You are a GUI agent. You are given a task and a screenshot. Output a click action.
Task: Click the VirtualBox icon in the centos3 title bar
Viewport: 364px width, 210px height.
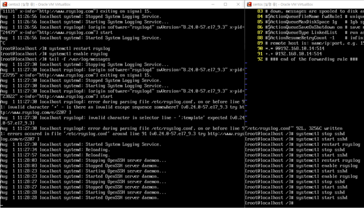pos(5,4)
